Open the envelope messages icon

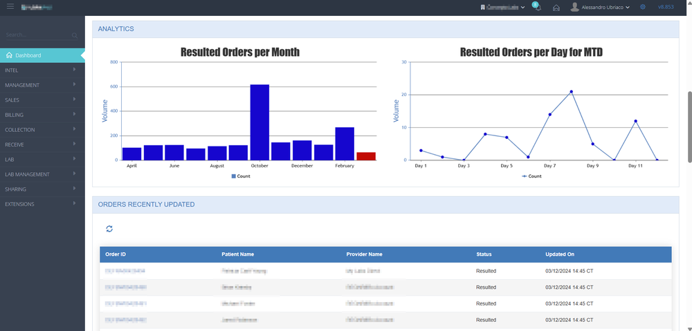click(x=556, y=8)
